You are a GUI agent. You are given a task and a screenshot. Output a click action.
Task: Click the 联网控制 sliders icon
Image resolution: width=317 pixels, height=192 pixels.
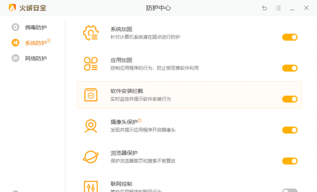91,186
